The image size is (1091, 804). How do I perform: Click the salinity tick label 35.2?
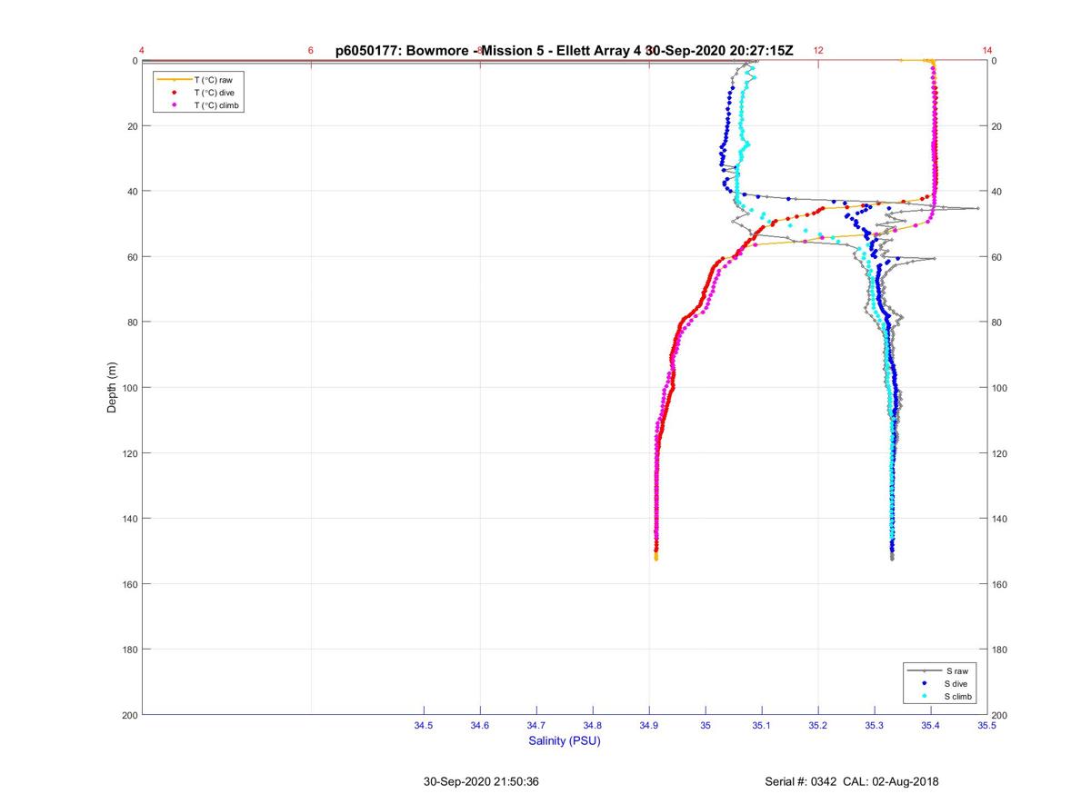[x=818, y=725]
